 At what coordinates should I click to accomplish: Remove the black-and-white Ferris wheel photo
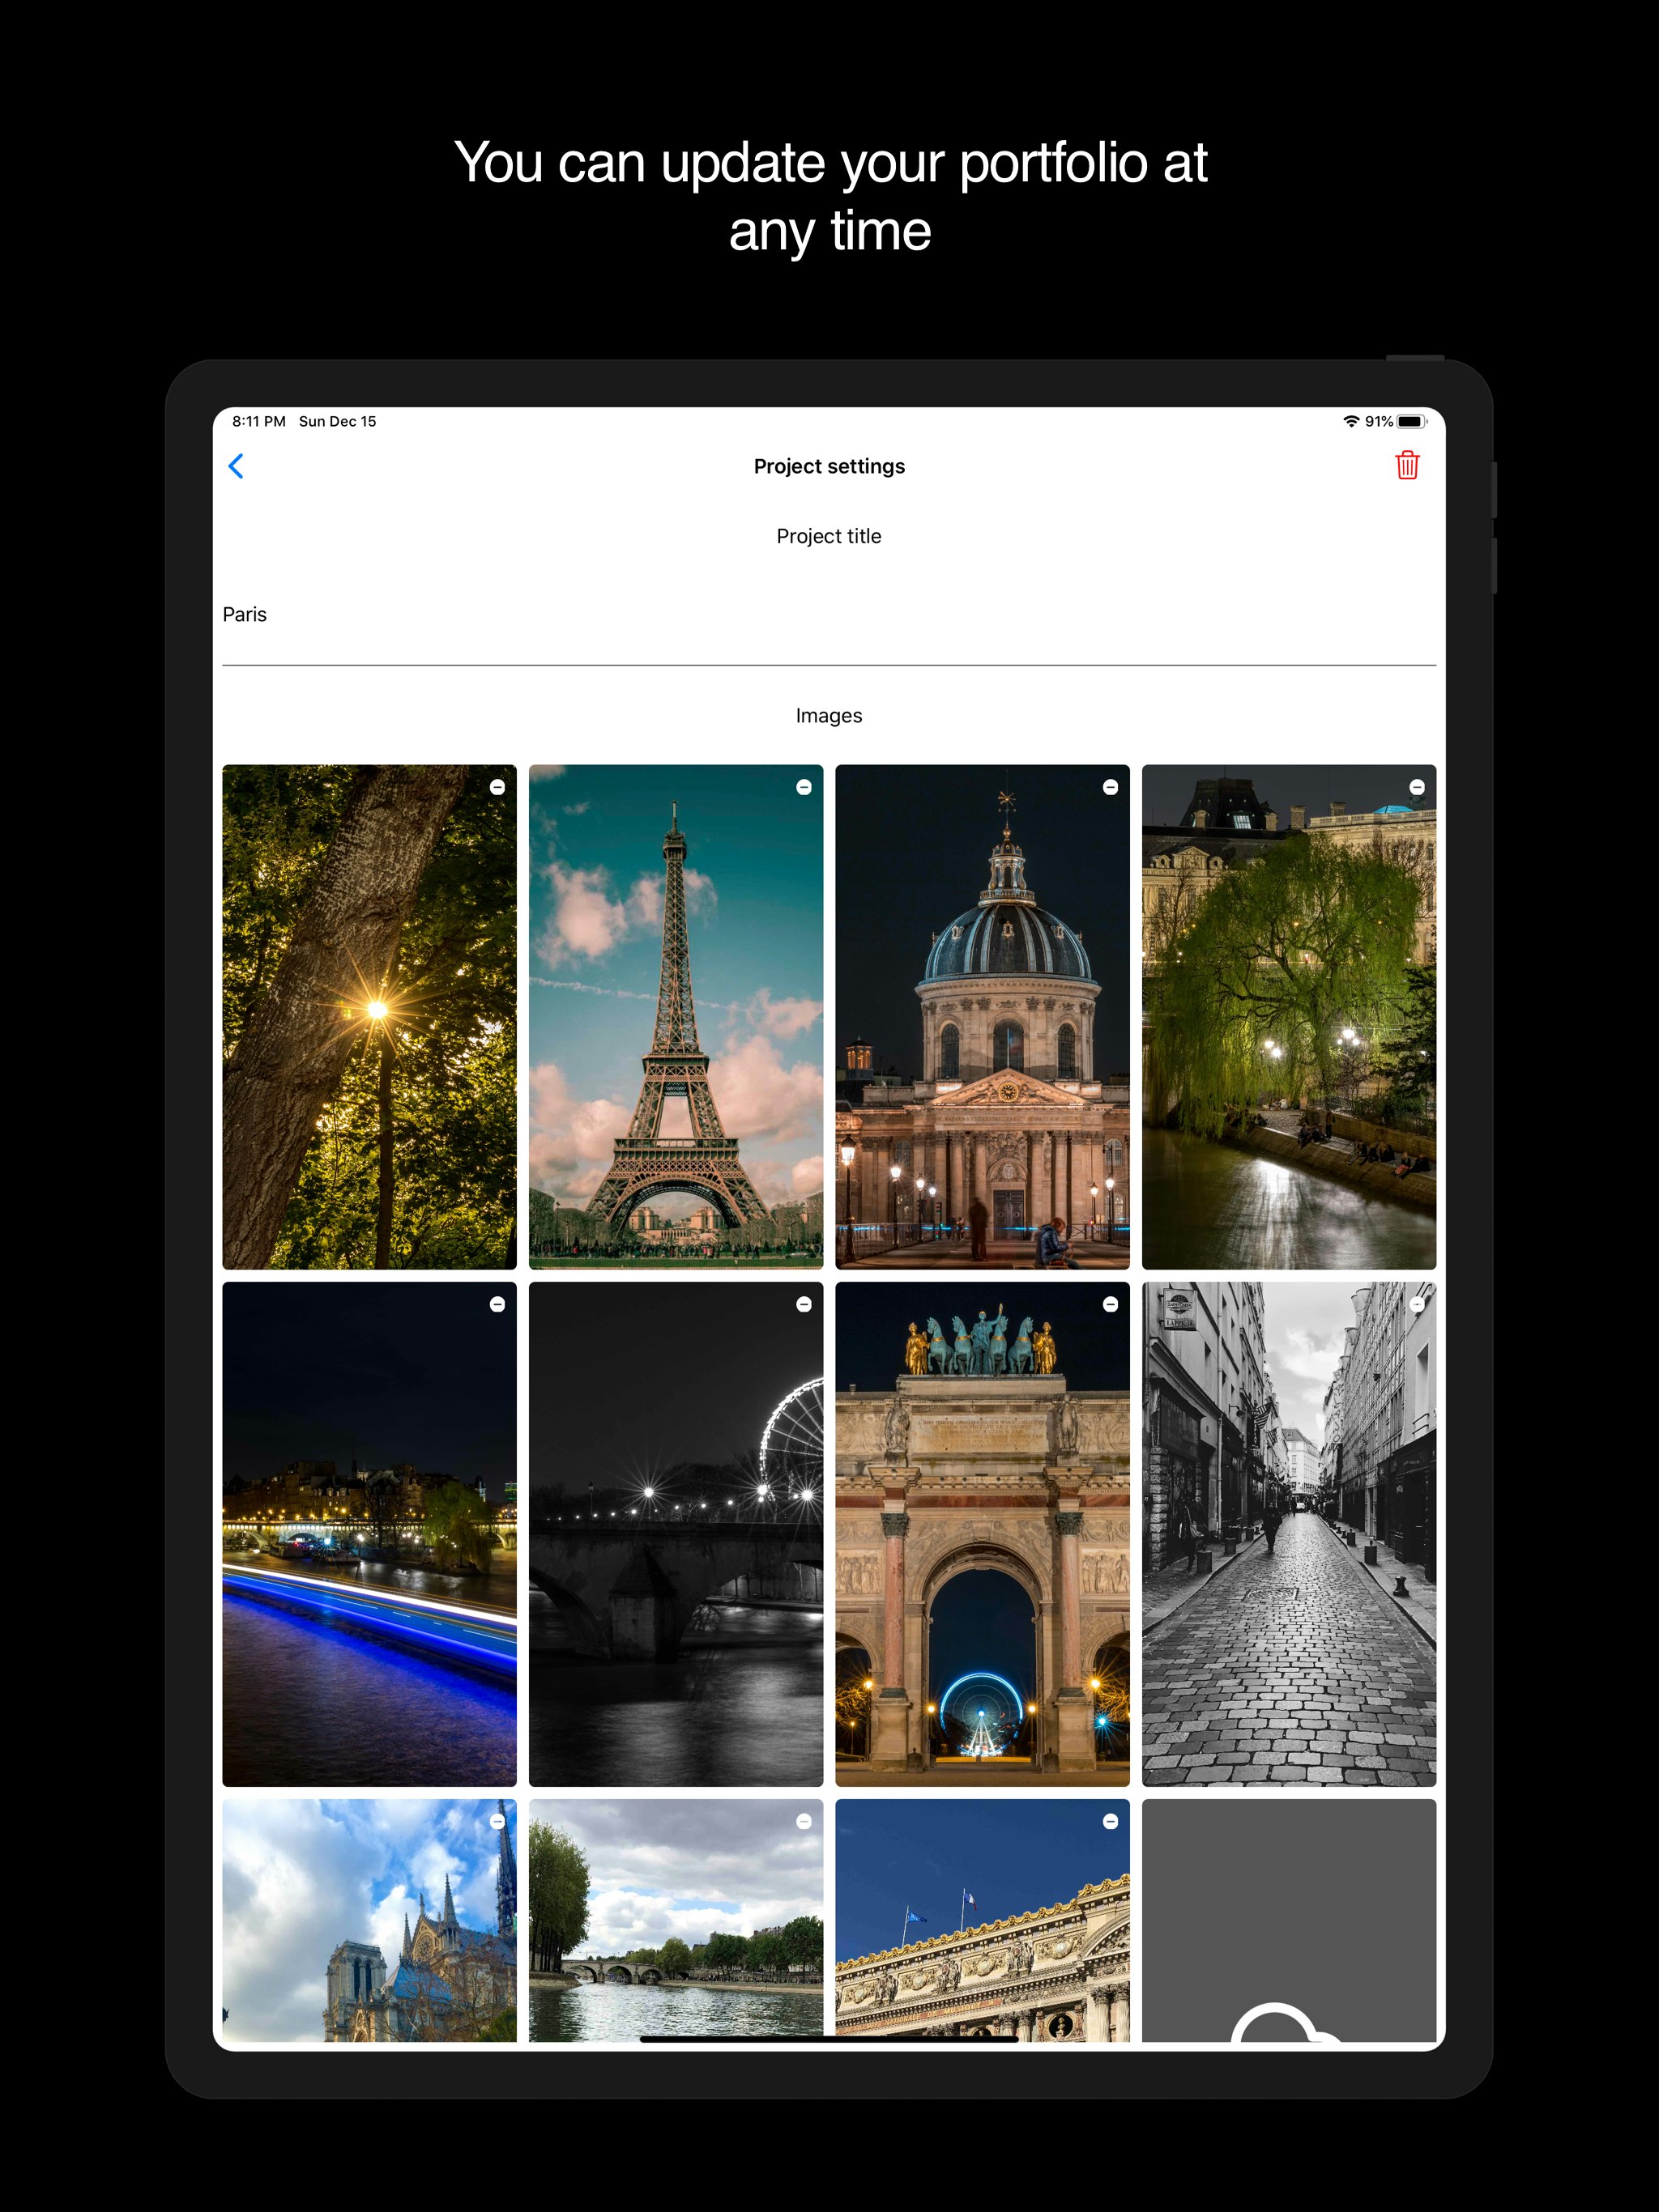805,1302
